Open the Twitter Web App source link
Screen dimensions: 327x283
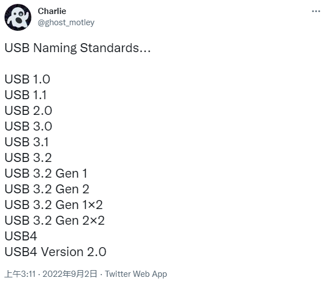click(x=136, y=274)
